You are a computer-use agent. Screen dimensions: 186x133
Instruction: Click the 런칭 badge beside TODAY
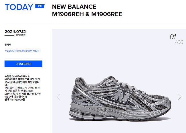[x=40, y=6]
